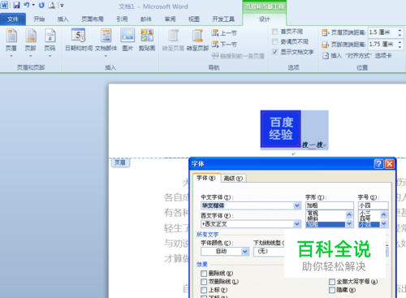
Task: Click the Print Preview icon in quick access toolbar
Action: [51, 5]
